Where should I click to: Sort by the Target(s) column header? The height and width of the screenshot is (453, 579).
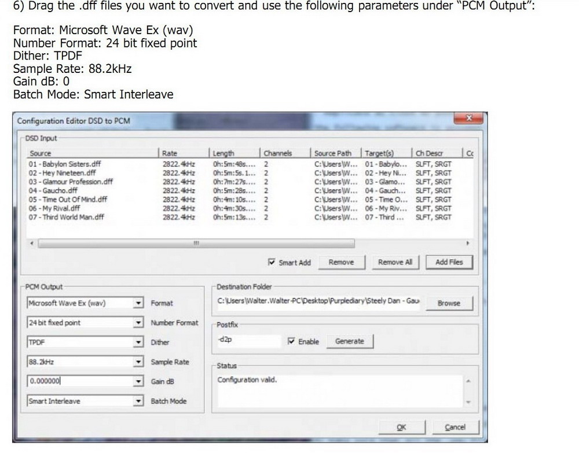point(387,153)
